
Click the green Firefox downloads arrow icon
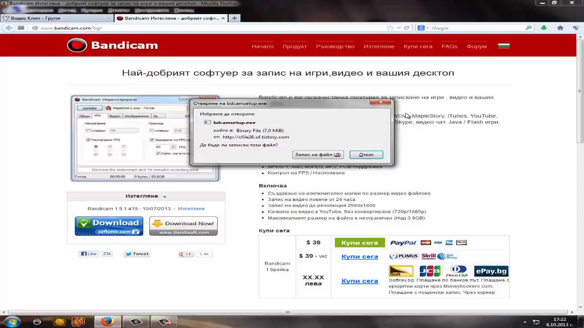[x=543, y=28]
